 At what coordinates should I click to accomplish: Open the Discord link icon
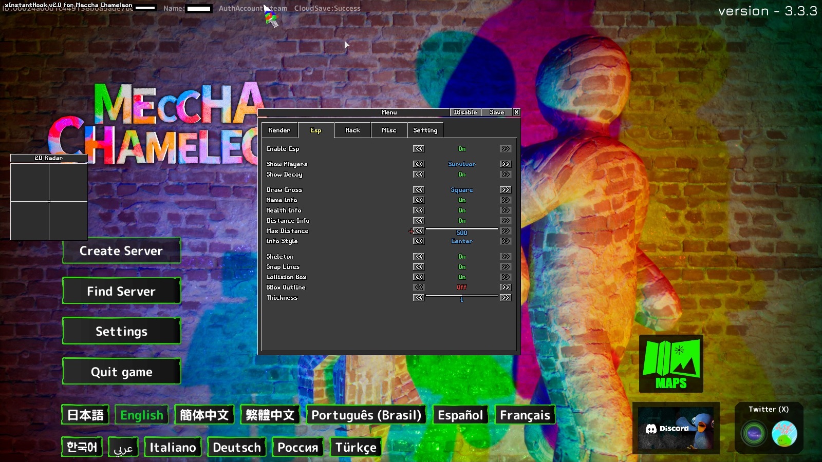(676, 428)
